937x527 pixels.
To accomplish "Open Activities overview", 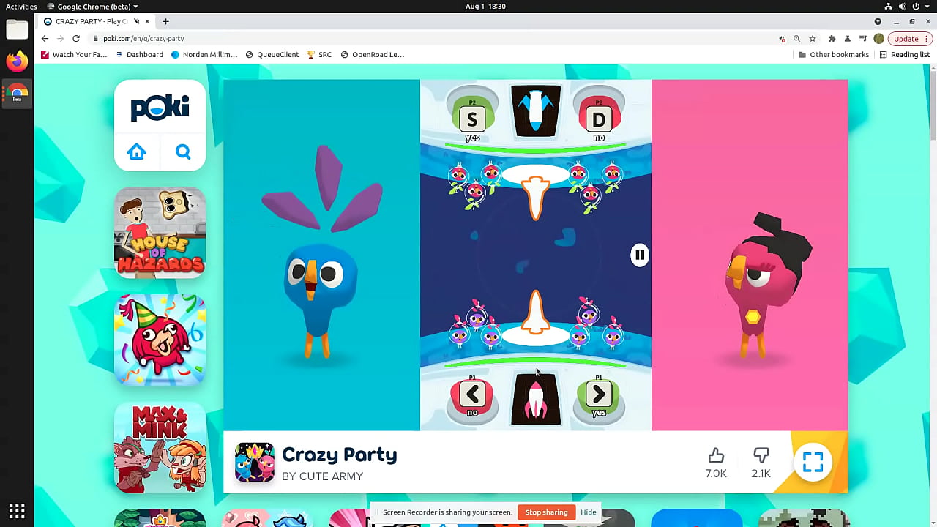I will [x=21, y=6].
